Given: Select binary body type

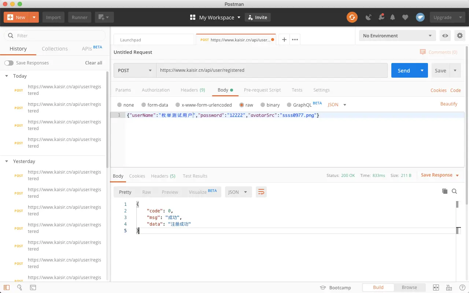Looking at the screenshot, I should [263, 105].
